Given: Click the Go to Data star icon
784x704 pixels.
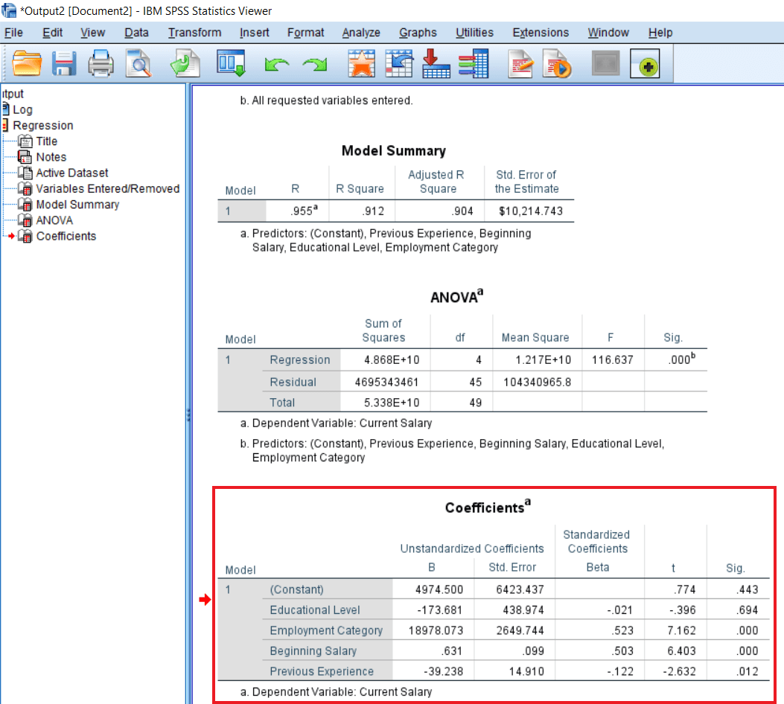Looking at the screenshot, I should tap(362, 63).
